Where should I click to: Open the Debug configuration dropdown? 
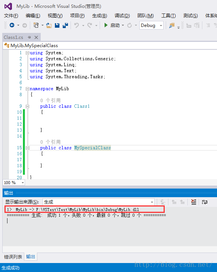tap(151, 25)
